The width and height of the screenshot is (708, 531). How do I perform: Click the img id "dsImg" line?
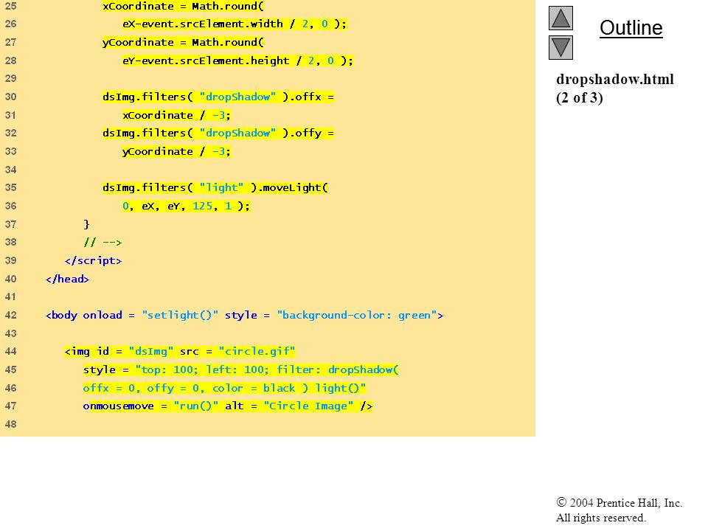coord(180,351)
